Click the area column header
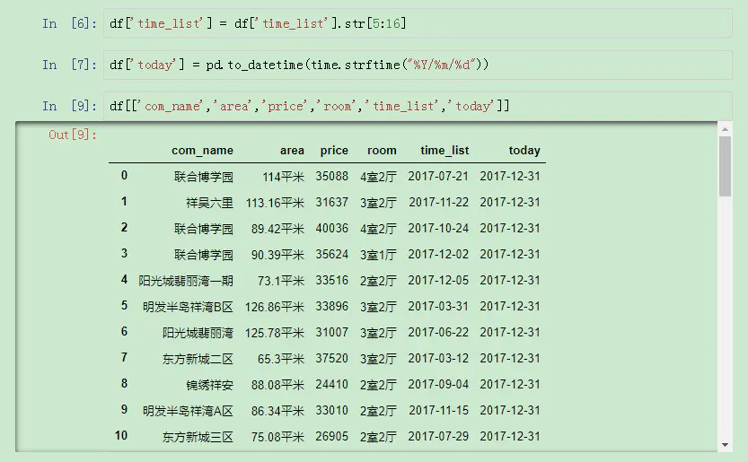 pyautogui.click(x=292, y=151)
